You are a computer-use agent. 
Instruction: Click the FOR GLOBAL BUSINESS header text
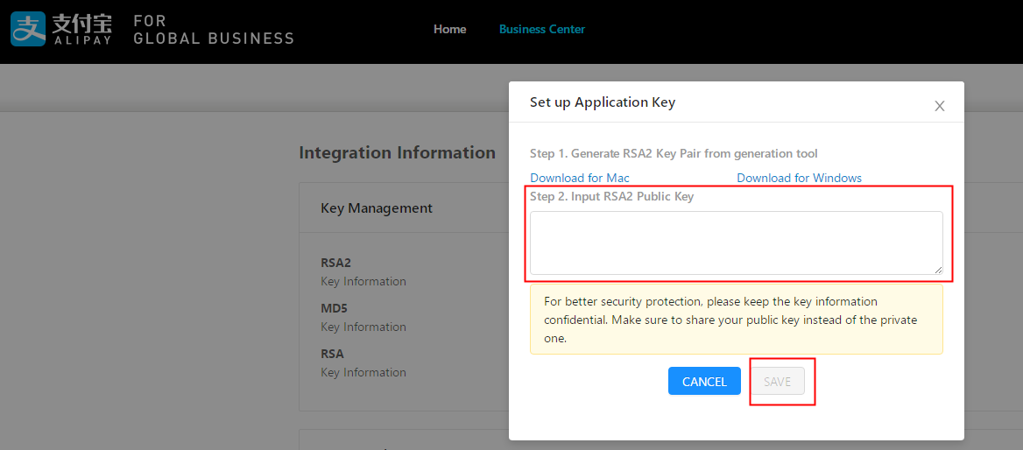coord(214,29)
